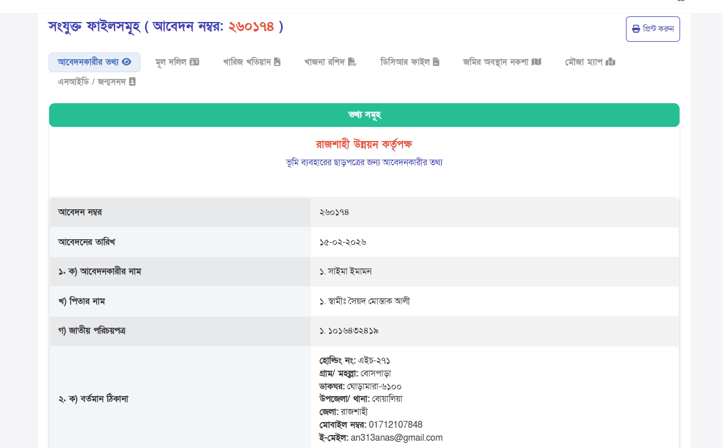Click the PDF icon beside খাজনা রশিদ

click(x=352, y=62)
